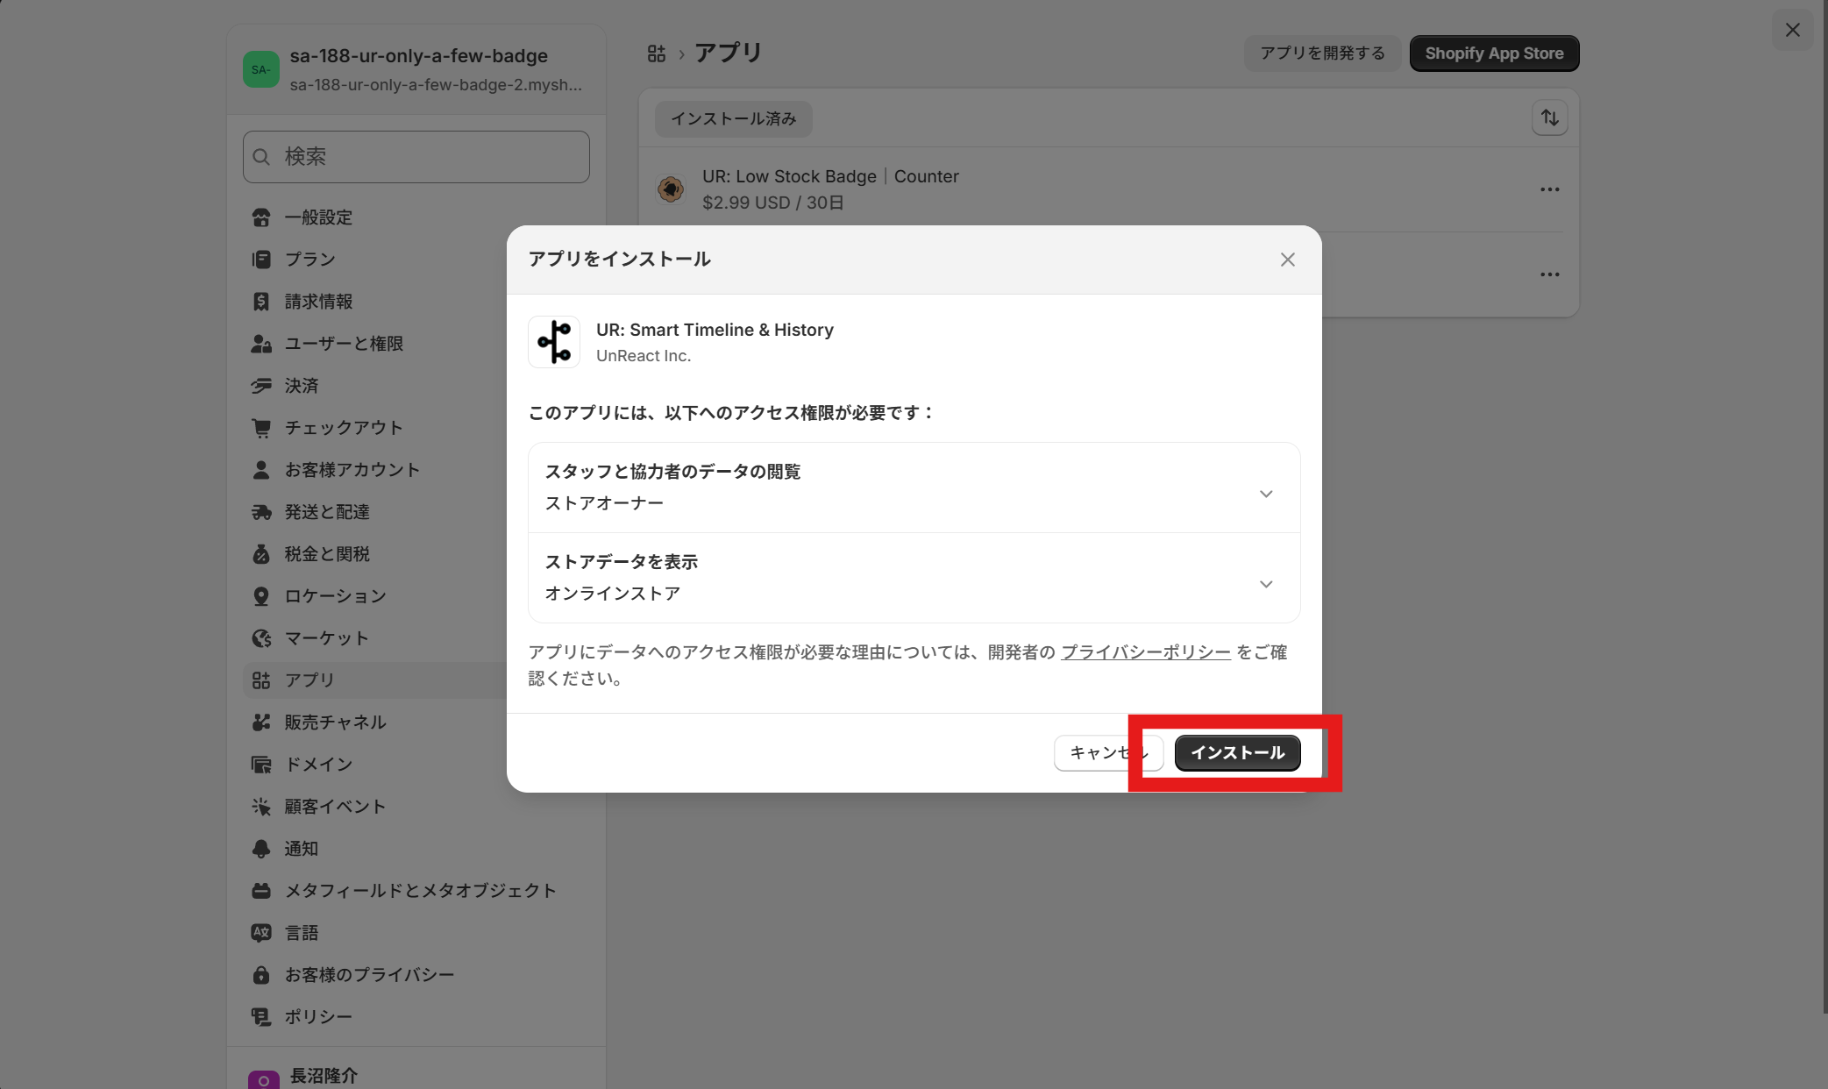Click アプリを開発する button

coord(1322,53)
